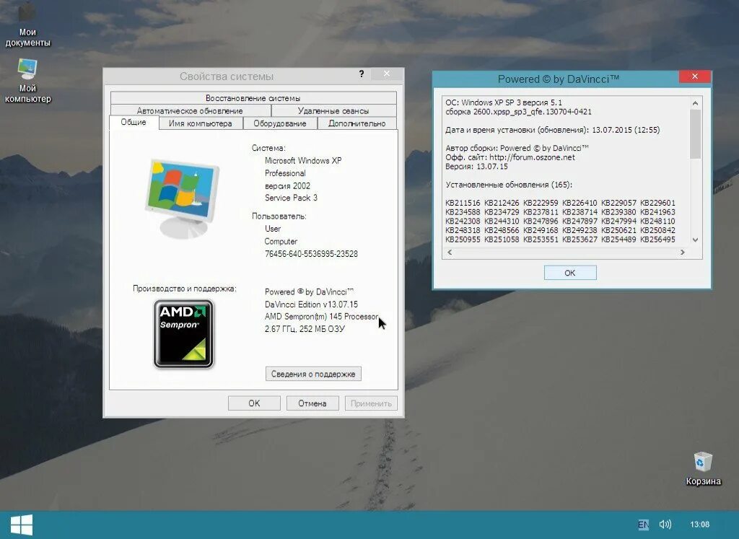This screenshot has width=739, height=539.
Task: Click the 'User' name under Пользователь
Action: (x=272, y=229)
